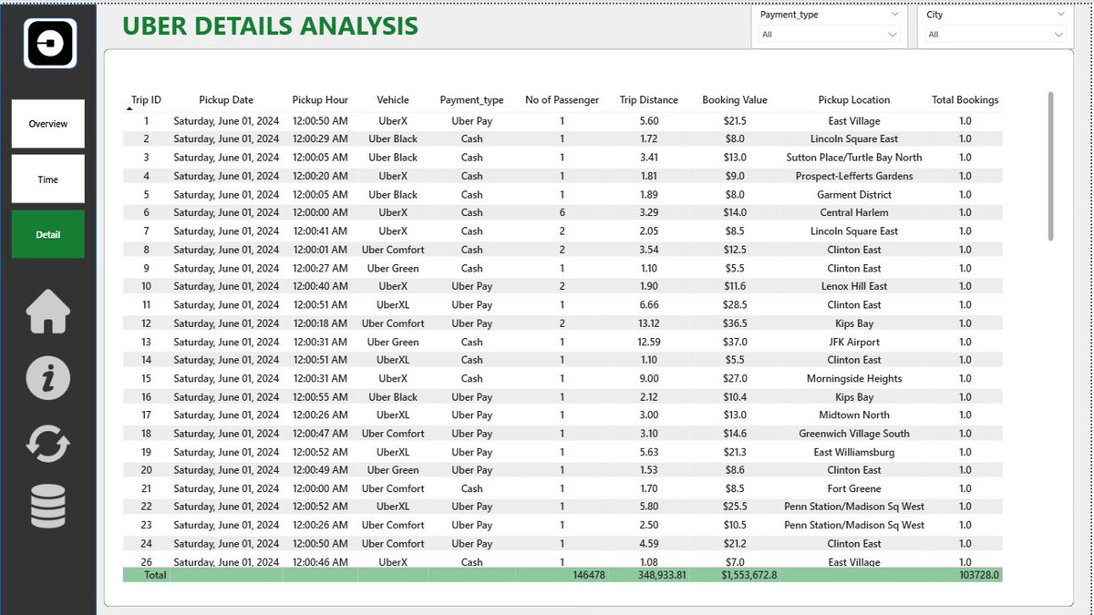Sort by Vehicle column header
1094x615 pixels.
coord(393,100)
